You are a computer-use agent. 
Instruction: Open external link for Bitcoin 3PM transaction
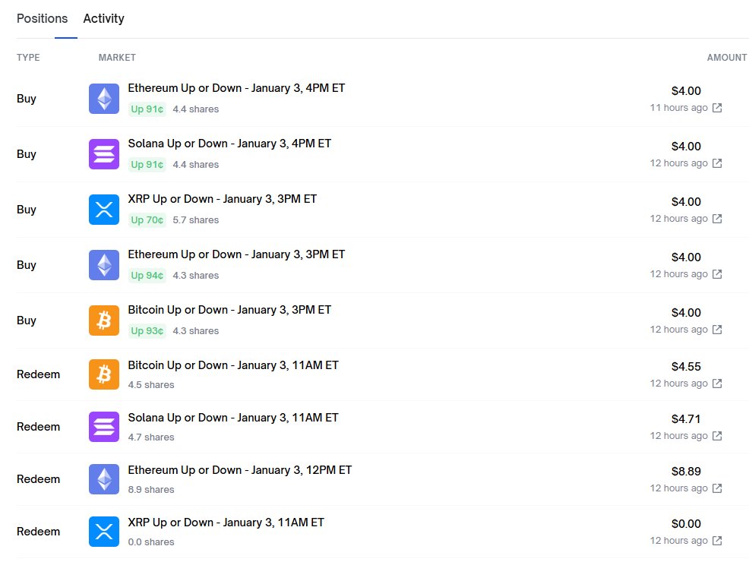[x=717, y=330]
